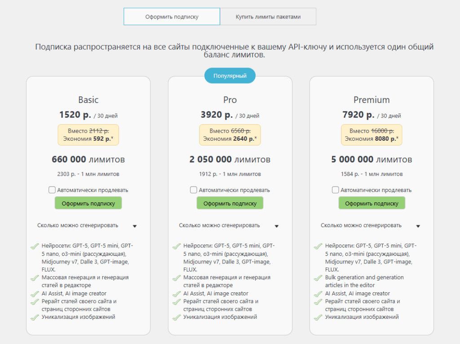Click Pro plan Уникализация изображений checkmark
The height and width of the screenshot is (344, 460).
pos(176,317)
